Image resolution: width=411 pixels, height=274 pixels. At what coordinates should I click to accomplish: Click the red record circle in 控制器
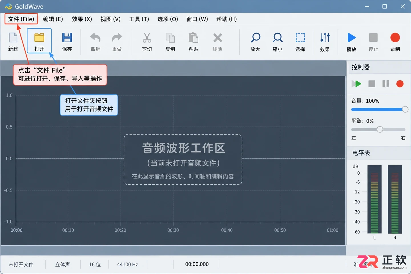pyautogui.click(x=400, y=84)
